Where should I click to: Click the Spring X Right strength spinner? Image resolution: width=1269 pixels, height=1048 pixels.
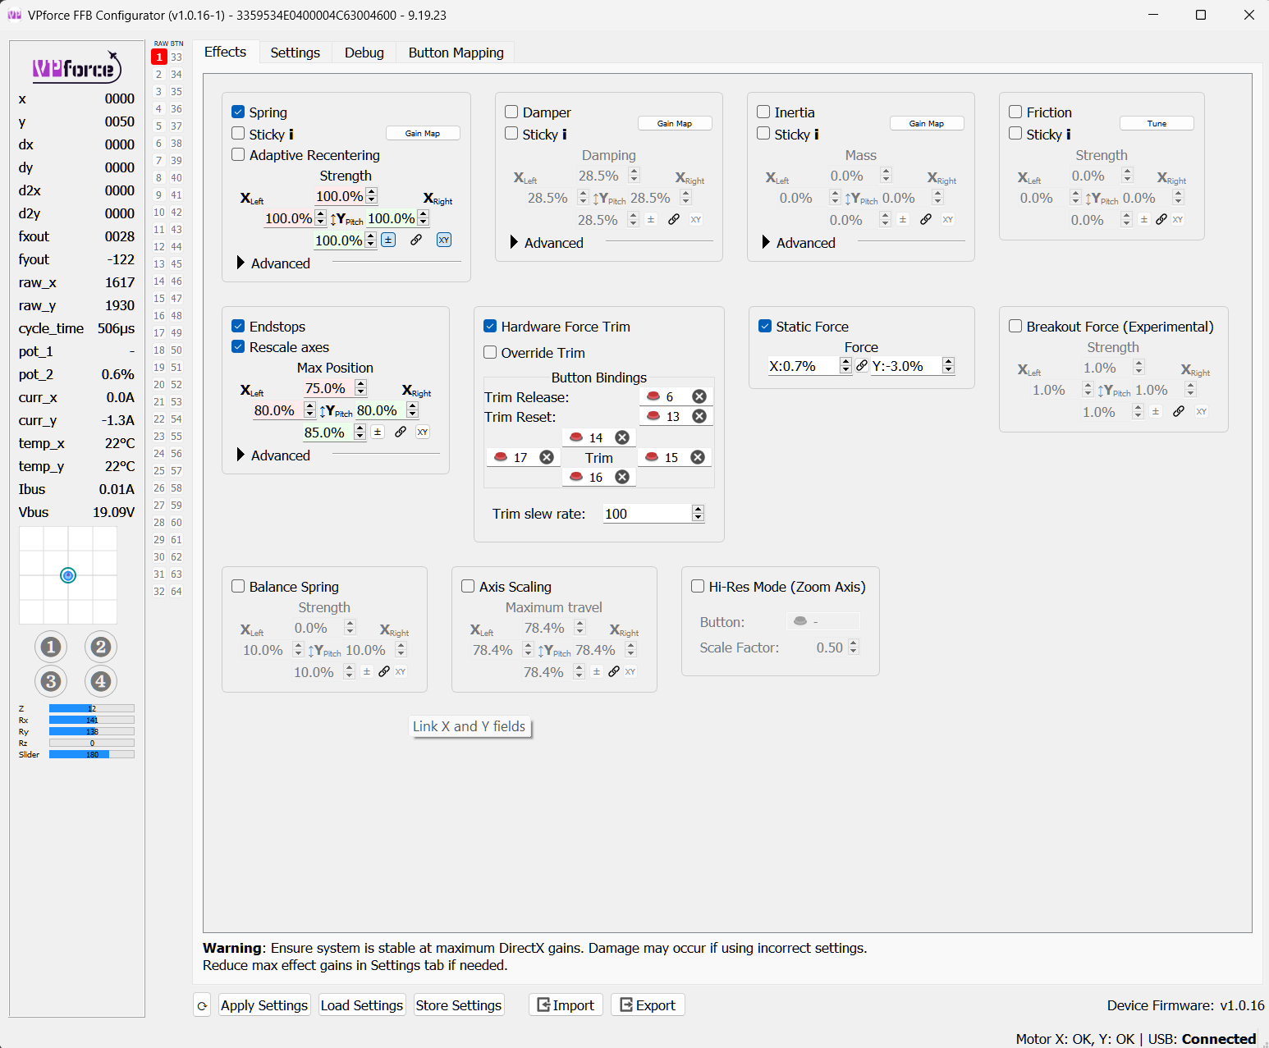424,217
